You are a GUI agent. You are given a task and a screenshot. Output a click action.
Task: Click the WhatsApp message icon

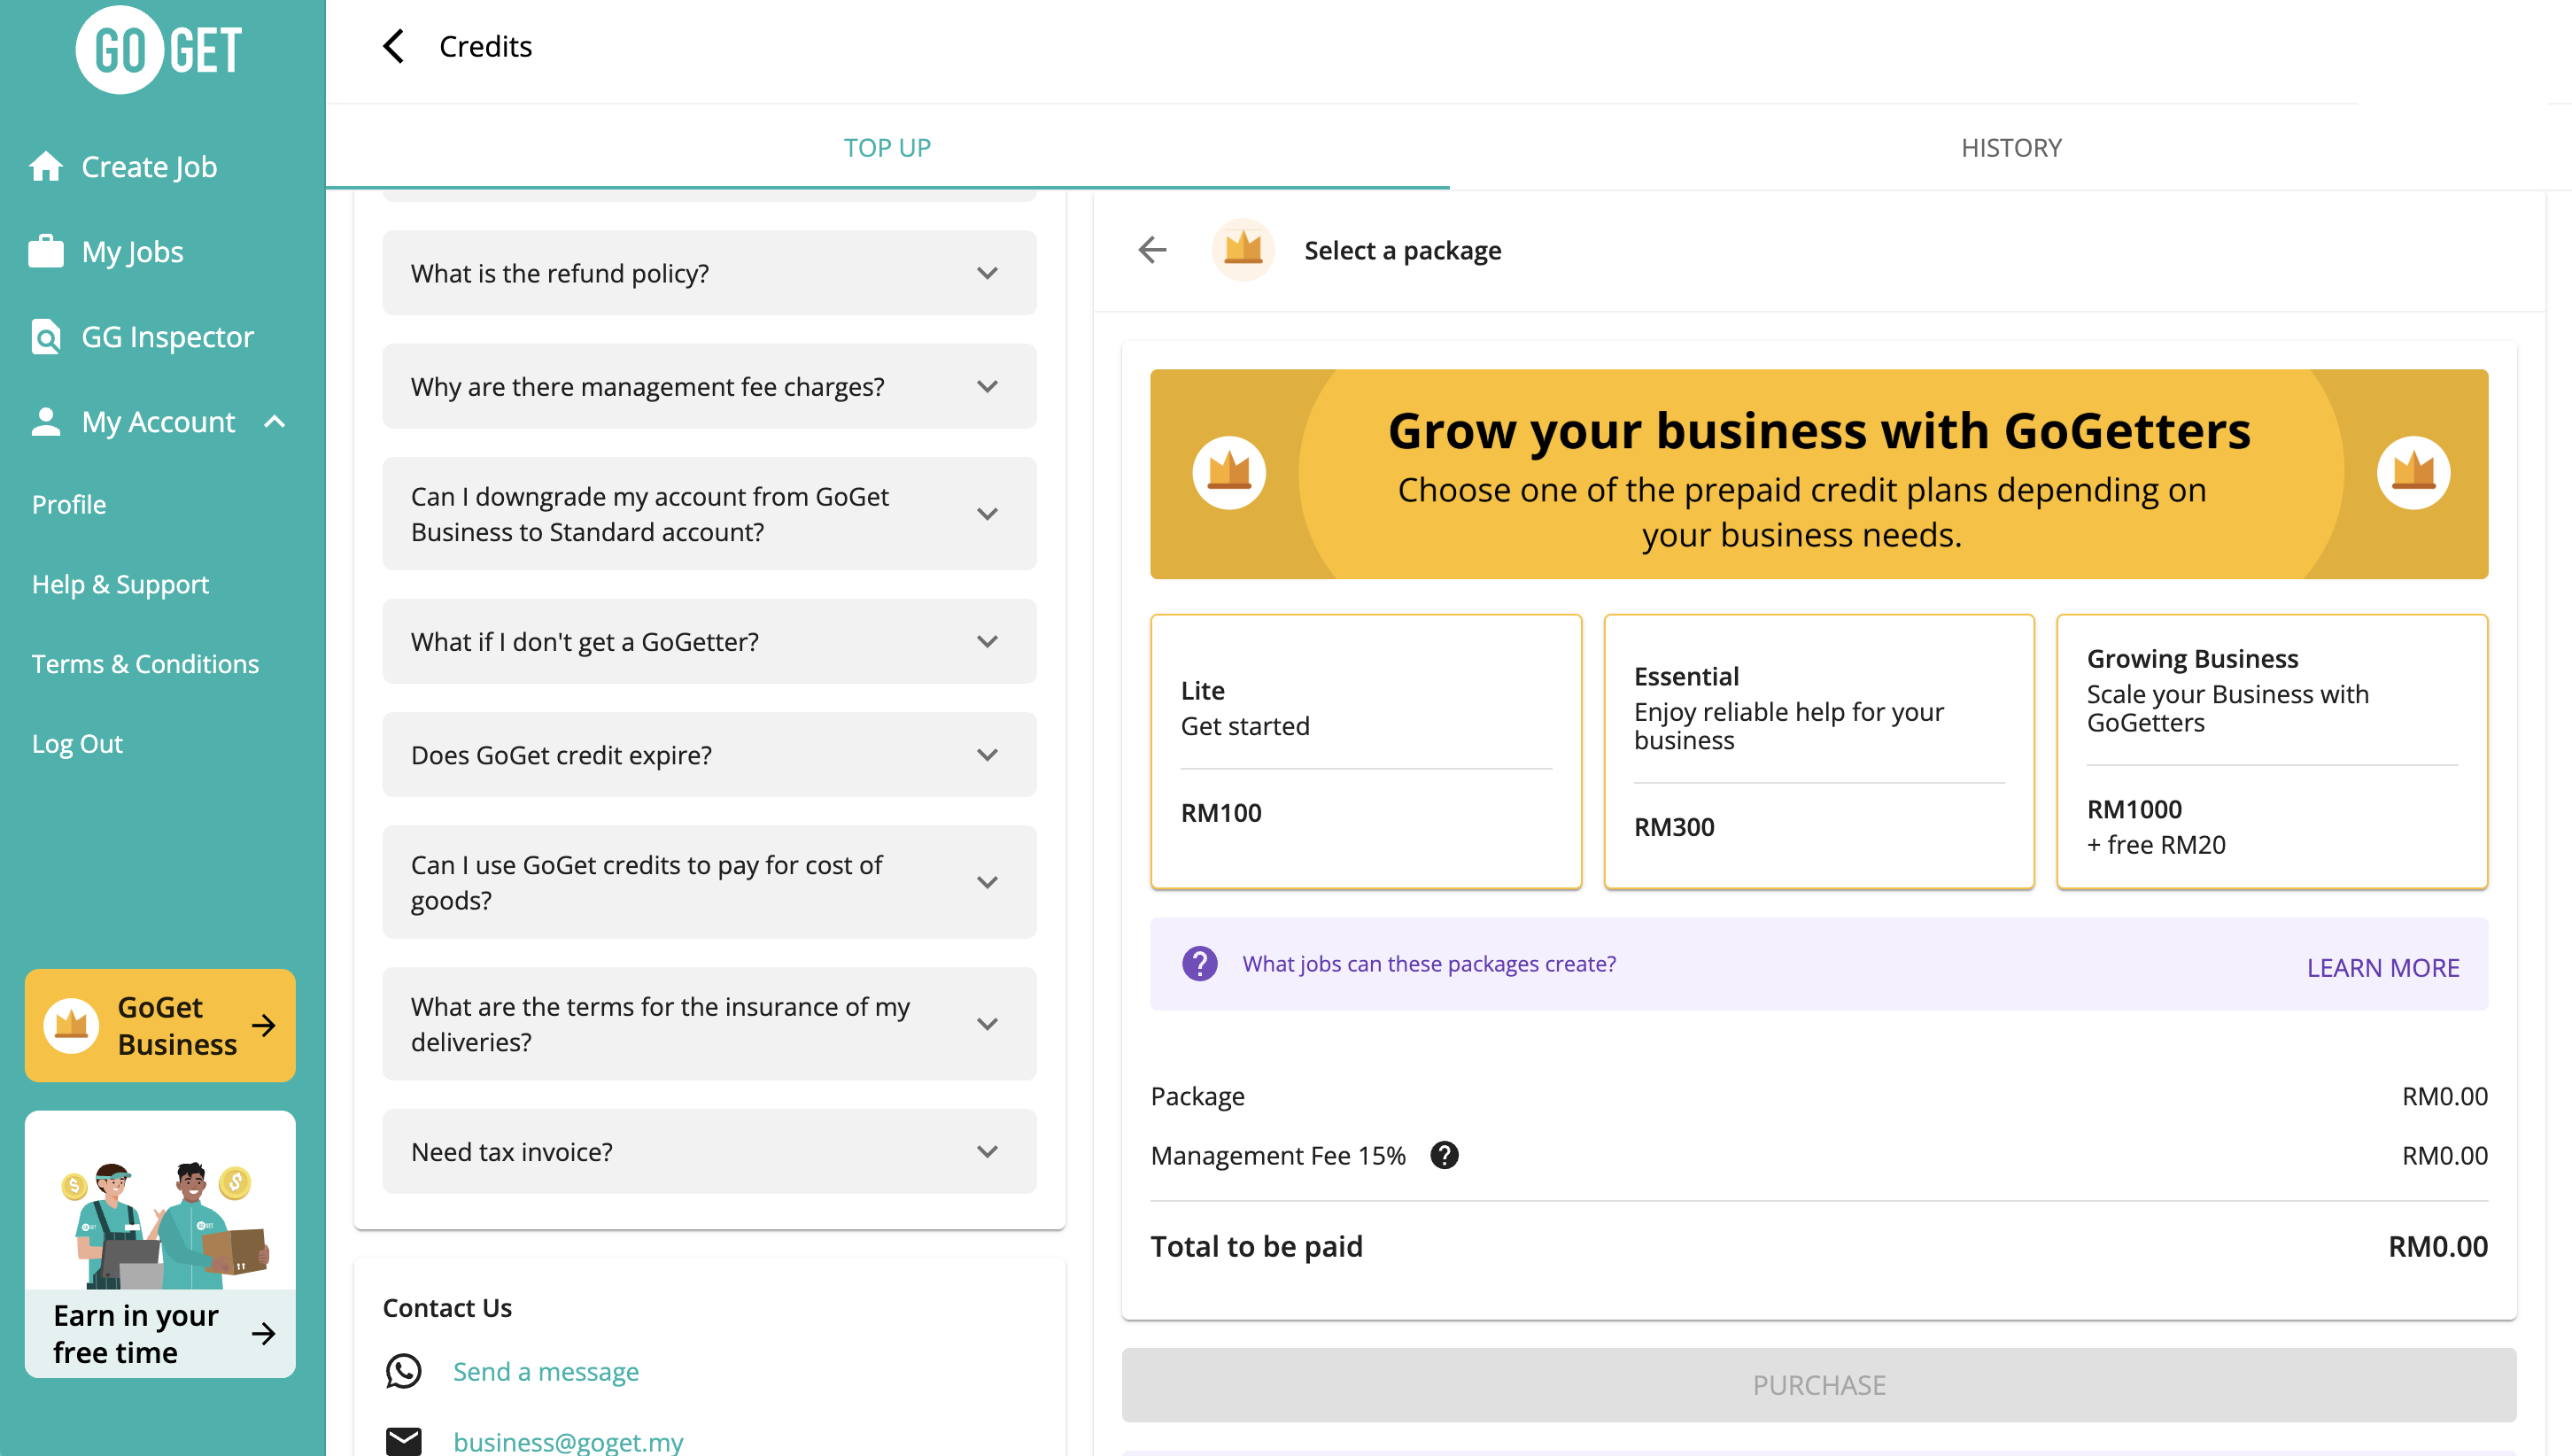pyautogui.click(x=404, y=1371)
